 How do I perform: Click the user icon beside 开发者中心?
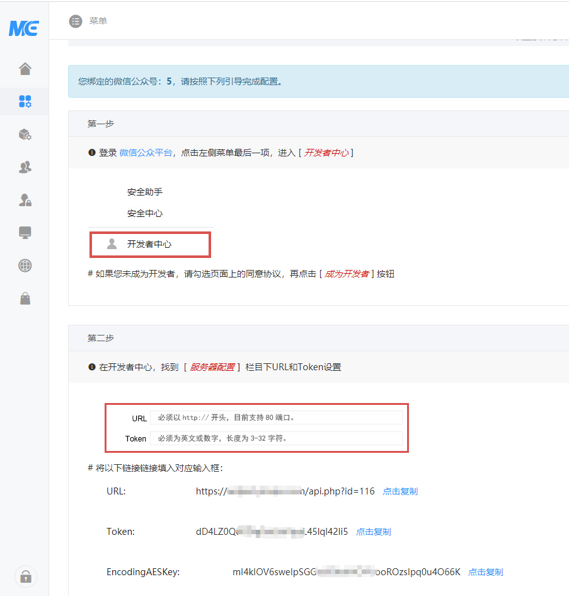click(x=112, y=243)
